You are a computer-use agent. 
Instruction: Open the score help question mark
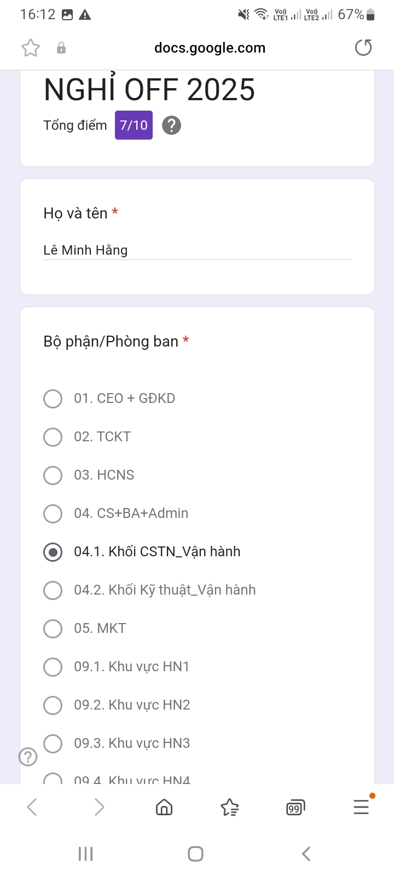[171, 125]
